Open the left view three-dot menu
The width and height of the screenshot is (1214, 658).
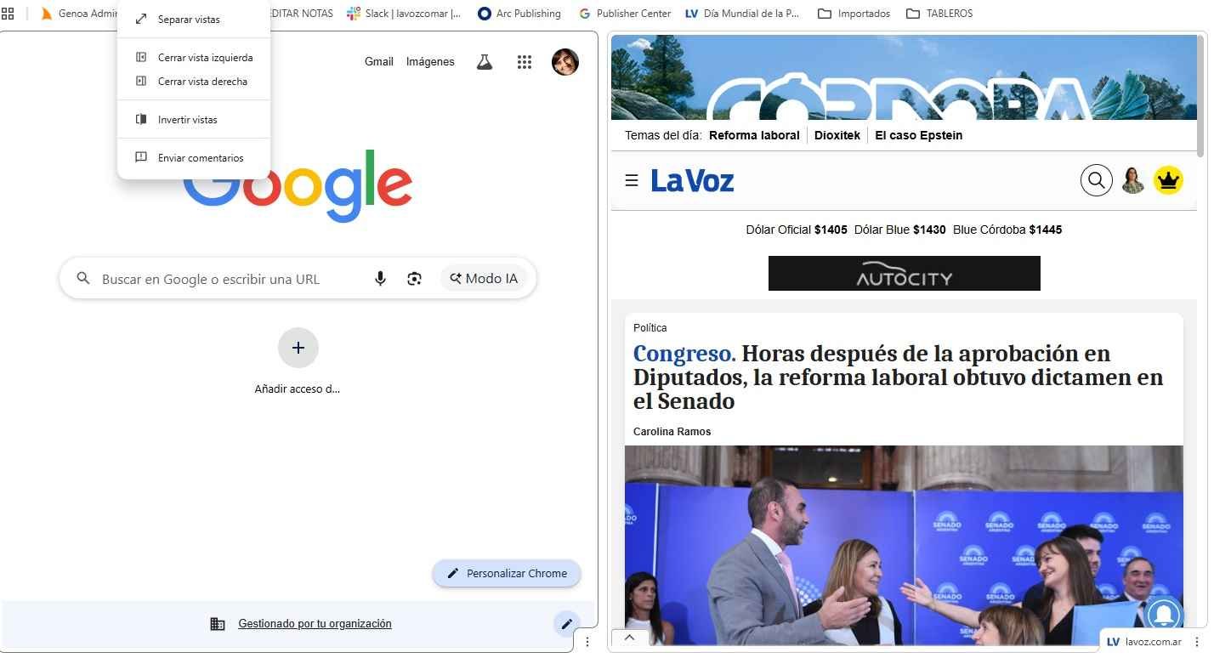click(587, 642)
